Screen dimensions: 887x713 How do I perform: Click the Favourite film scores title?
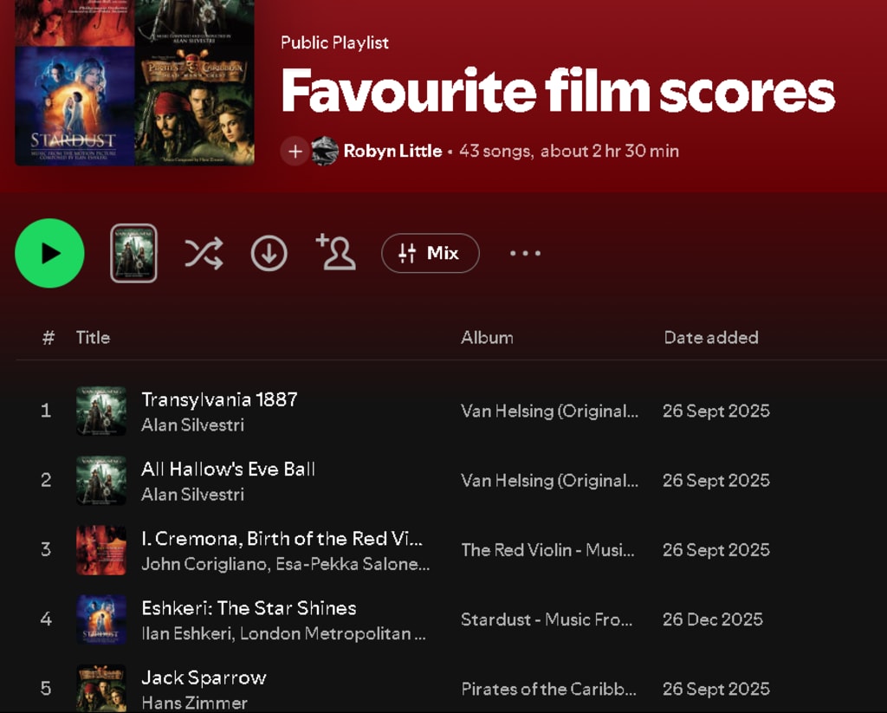tap(558, 91)
